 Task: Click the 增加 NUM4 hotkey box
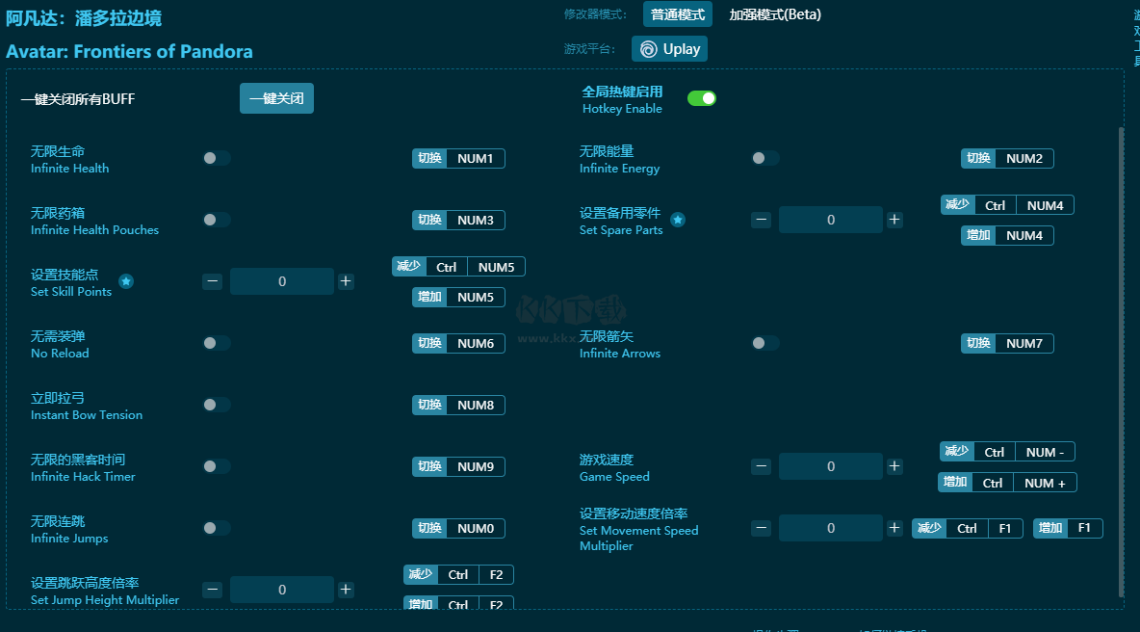1008,236
